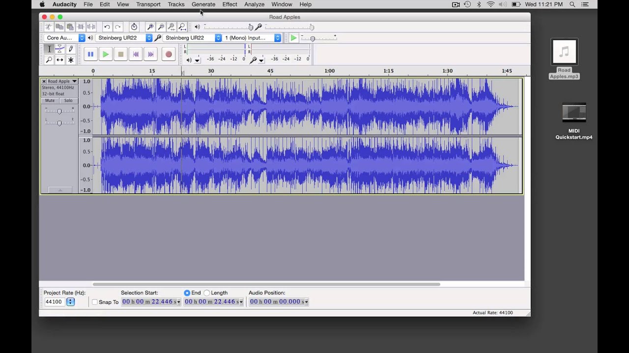
Task: Open Selection Start time format arrow
Action: pyautogui.click(x=178, y=302)
